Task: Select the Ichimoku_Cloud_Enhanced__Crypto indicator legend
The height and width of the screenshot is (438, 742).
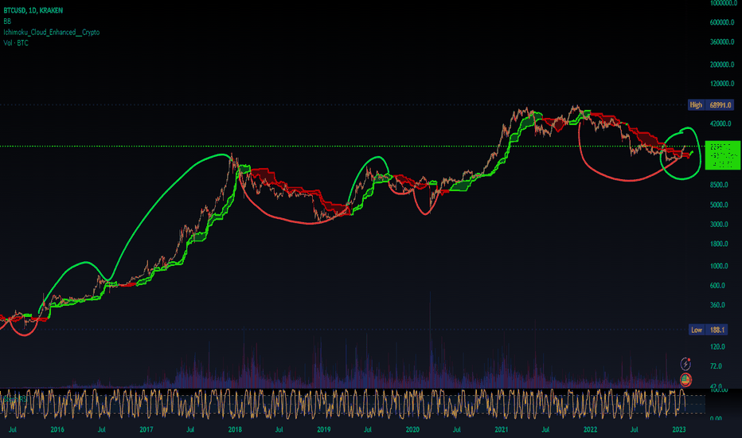Action: tap(52, 32)
